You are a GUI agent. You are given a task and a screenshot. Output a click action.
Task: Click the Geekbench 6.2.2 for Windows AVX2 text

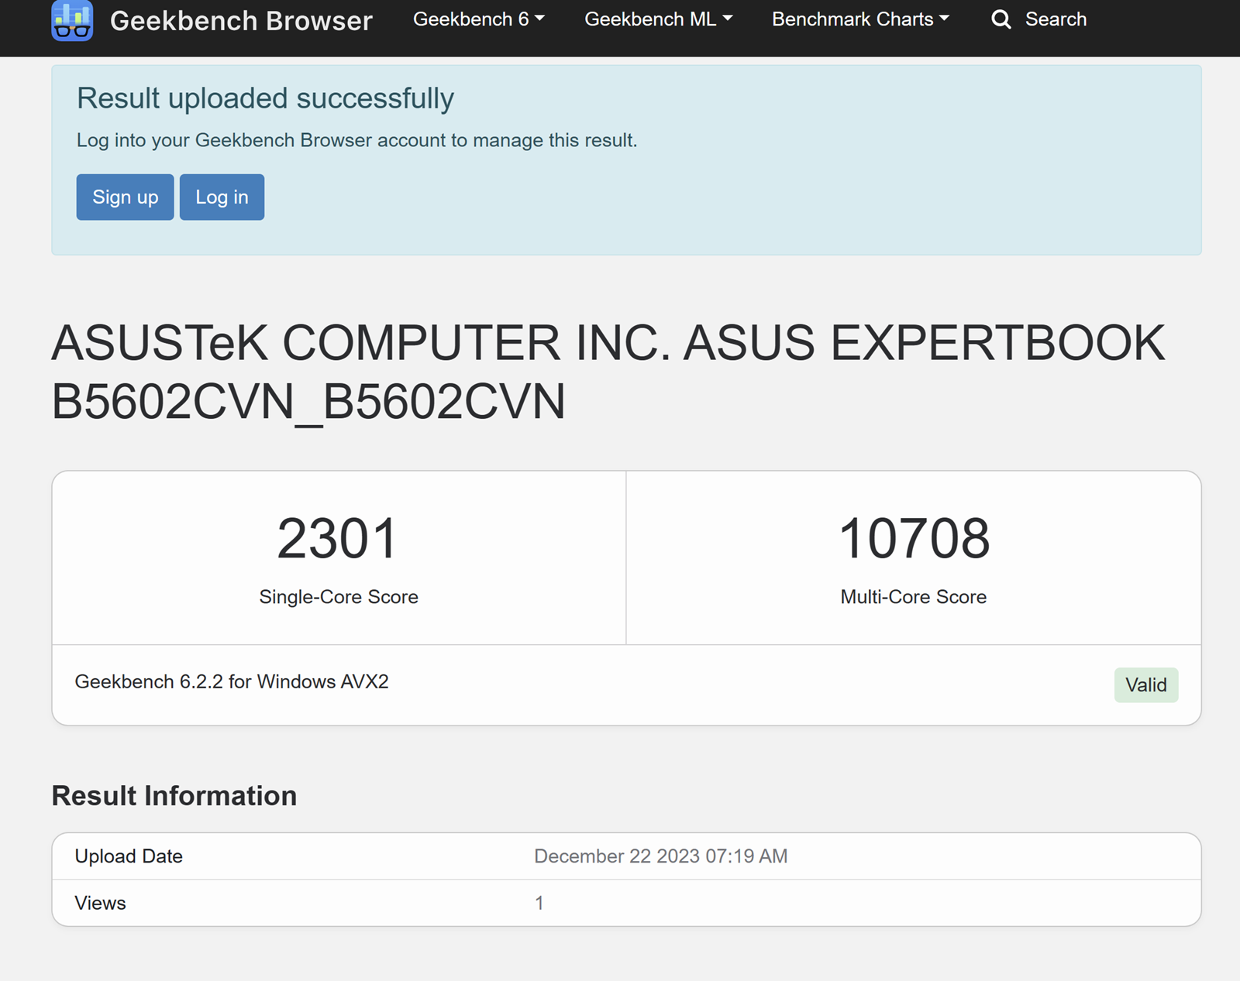click(x=232, y=681)
